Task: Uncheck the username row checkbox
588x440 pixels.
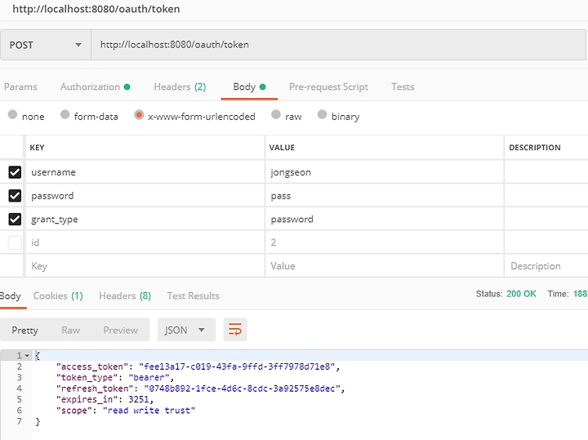Action: [15, 172]
